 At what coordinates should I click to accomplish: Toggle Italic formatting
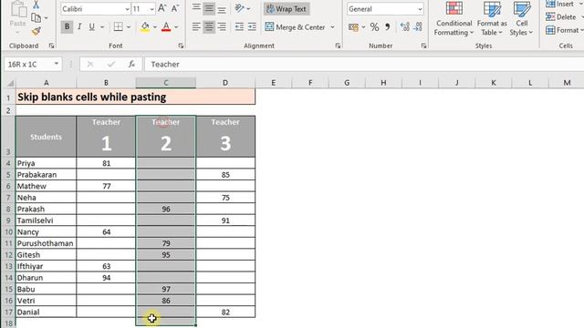tap(79, 26)
